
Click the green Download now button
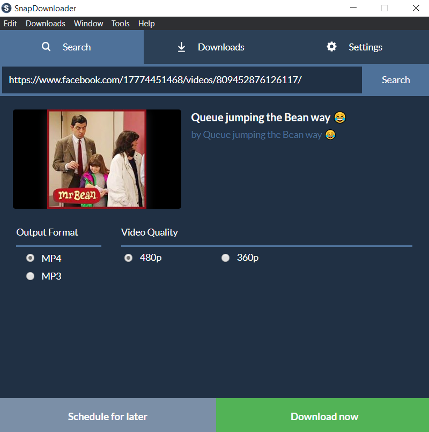323,415
